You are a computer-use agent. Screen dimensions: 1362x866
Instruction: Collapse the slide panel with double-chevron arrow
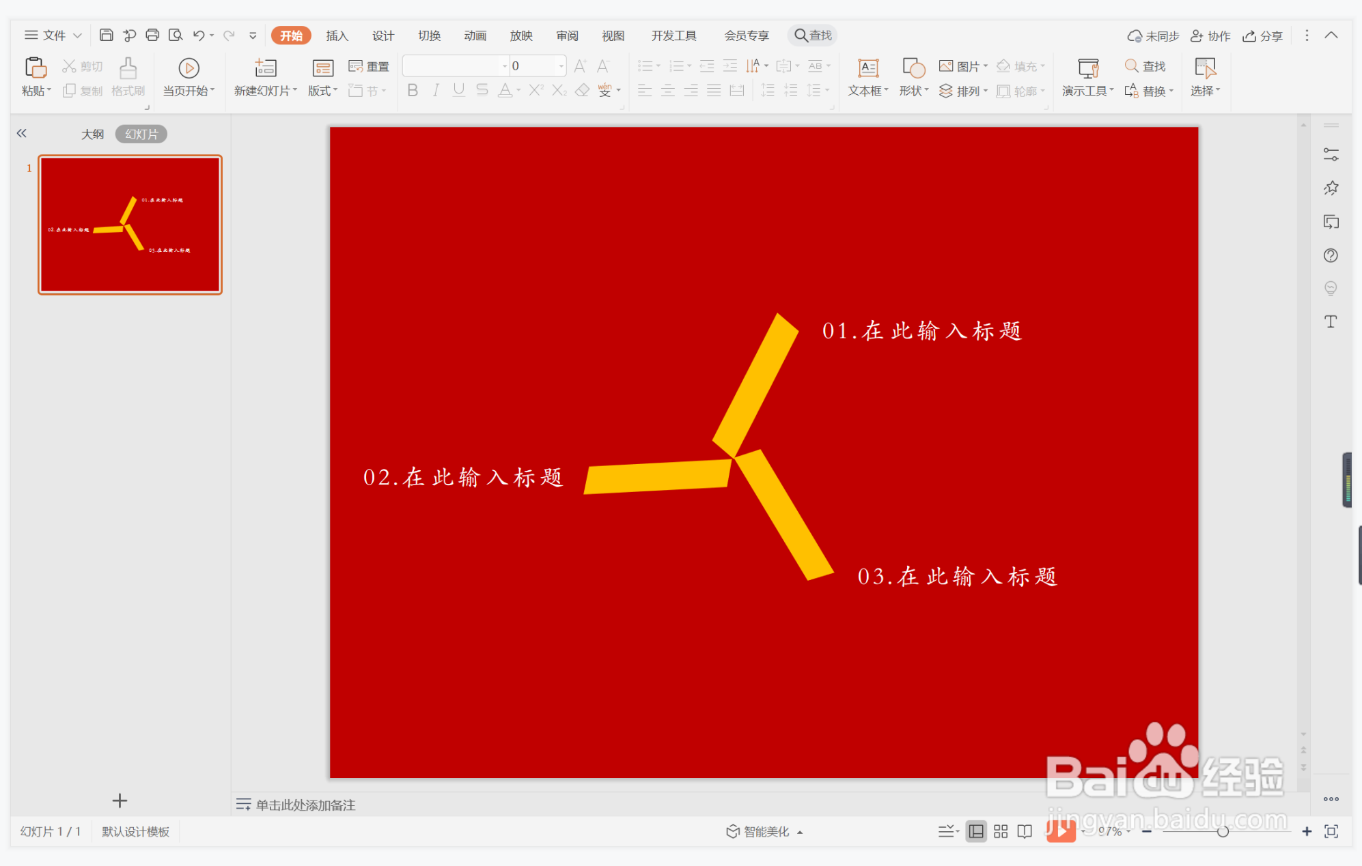point(21,133)
